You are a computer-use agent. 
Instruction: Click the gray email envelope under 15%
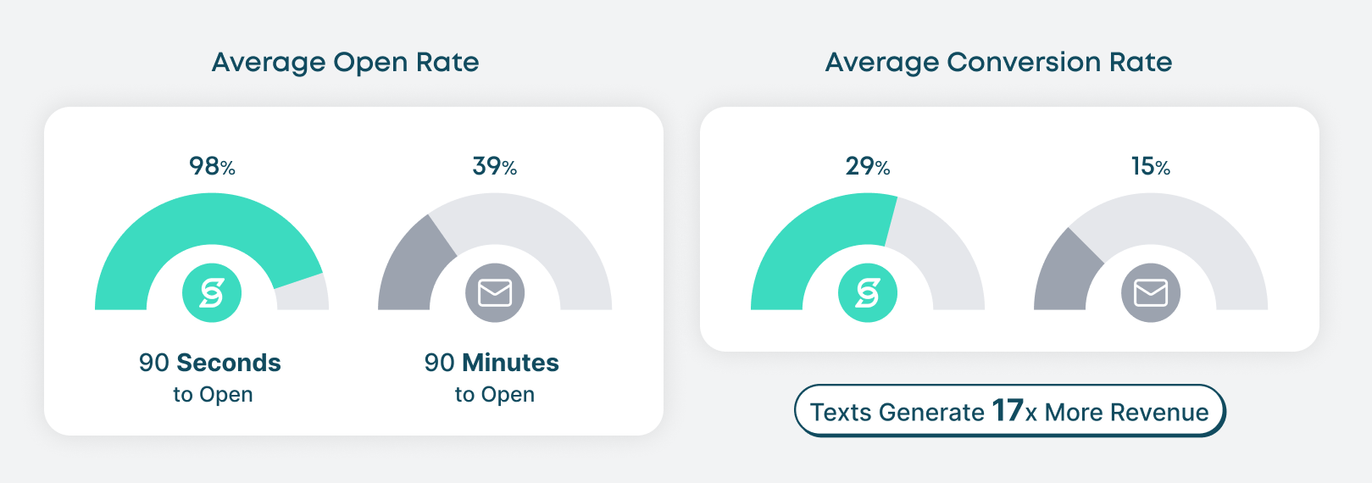(1151, 293)
